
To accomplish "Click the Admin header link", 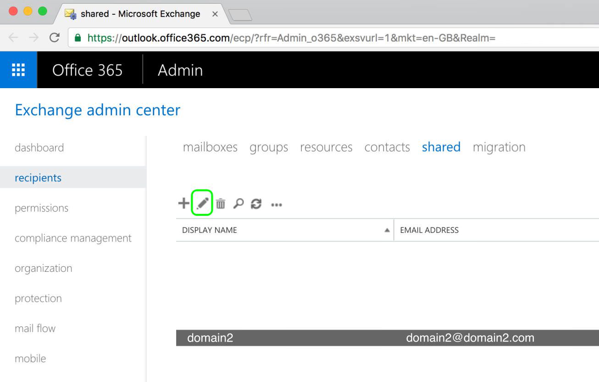I will tap(180, 70).
